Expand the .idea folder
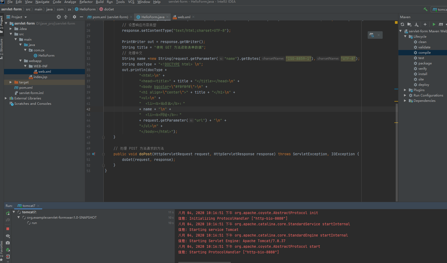 (x=11, y=29)
